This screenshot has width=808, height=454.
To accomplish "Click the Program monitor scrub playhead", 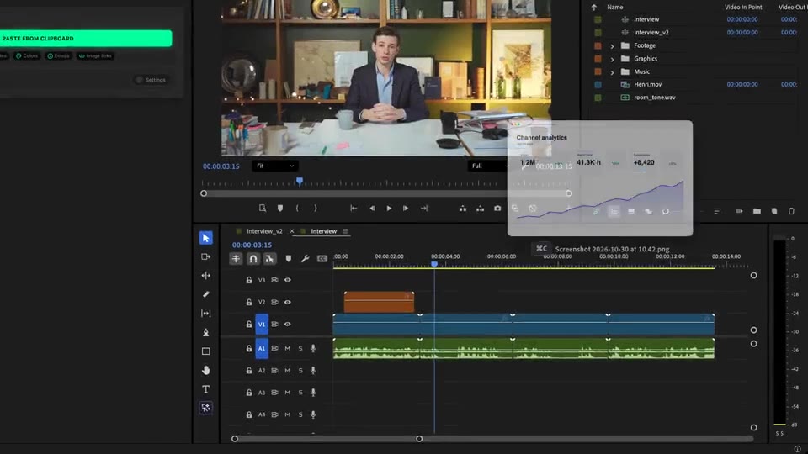I will 300,182.
